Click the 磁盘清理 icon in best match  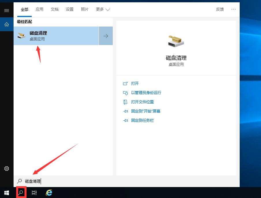tap(21, 36)
